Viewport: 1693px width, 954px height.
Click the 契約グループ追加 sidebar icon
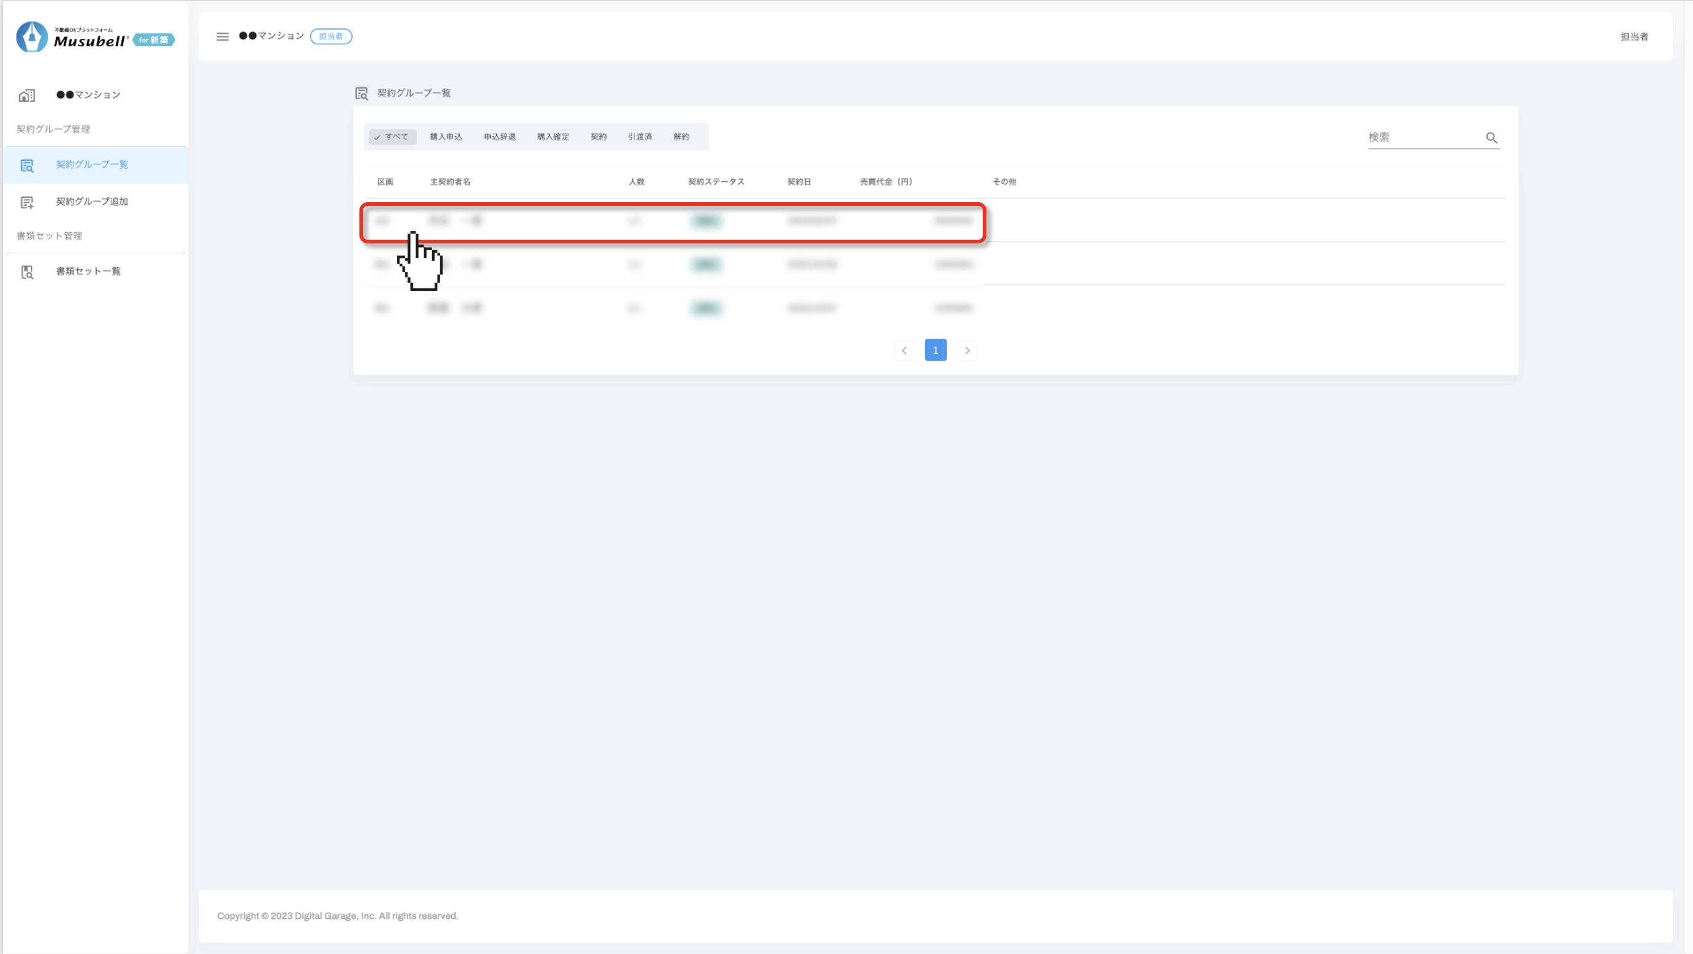(x=27, y=202)
